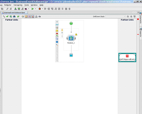The image size is (142, 114).
Task: Click the green checkmark Validate icon
Action: point(7,16)
